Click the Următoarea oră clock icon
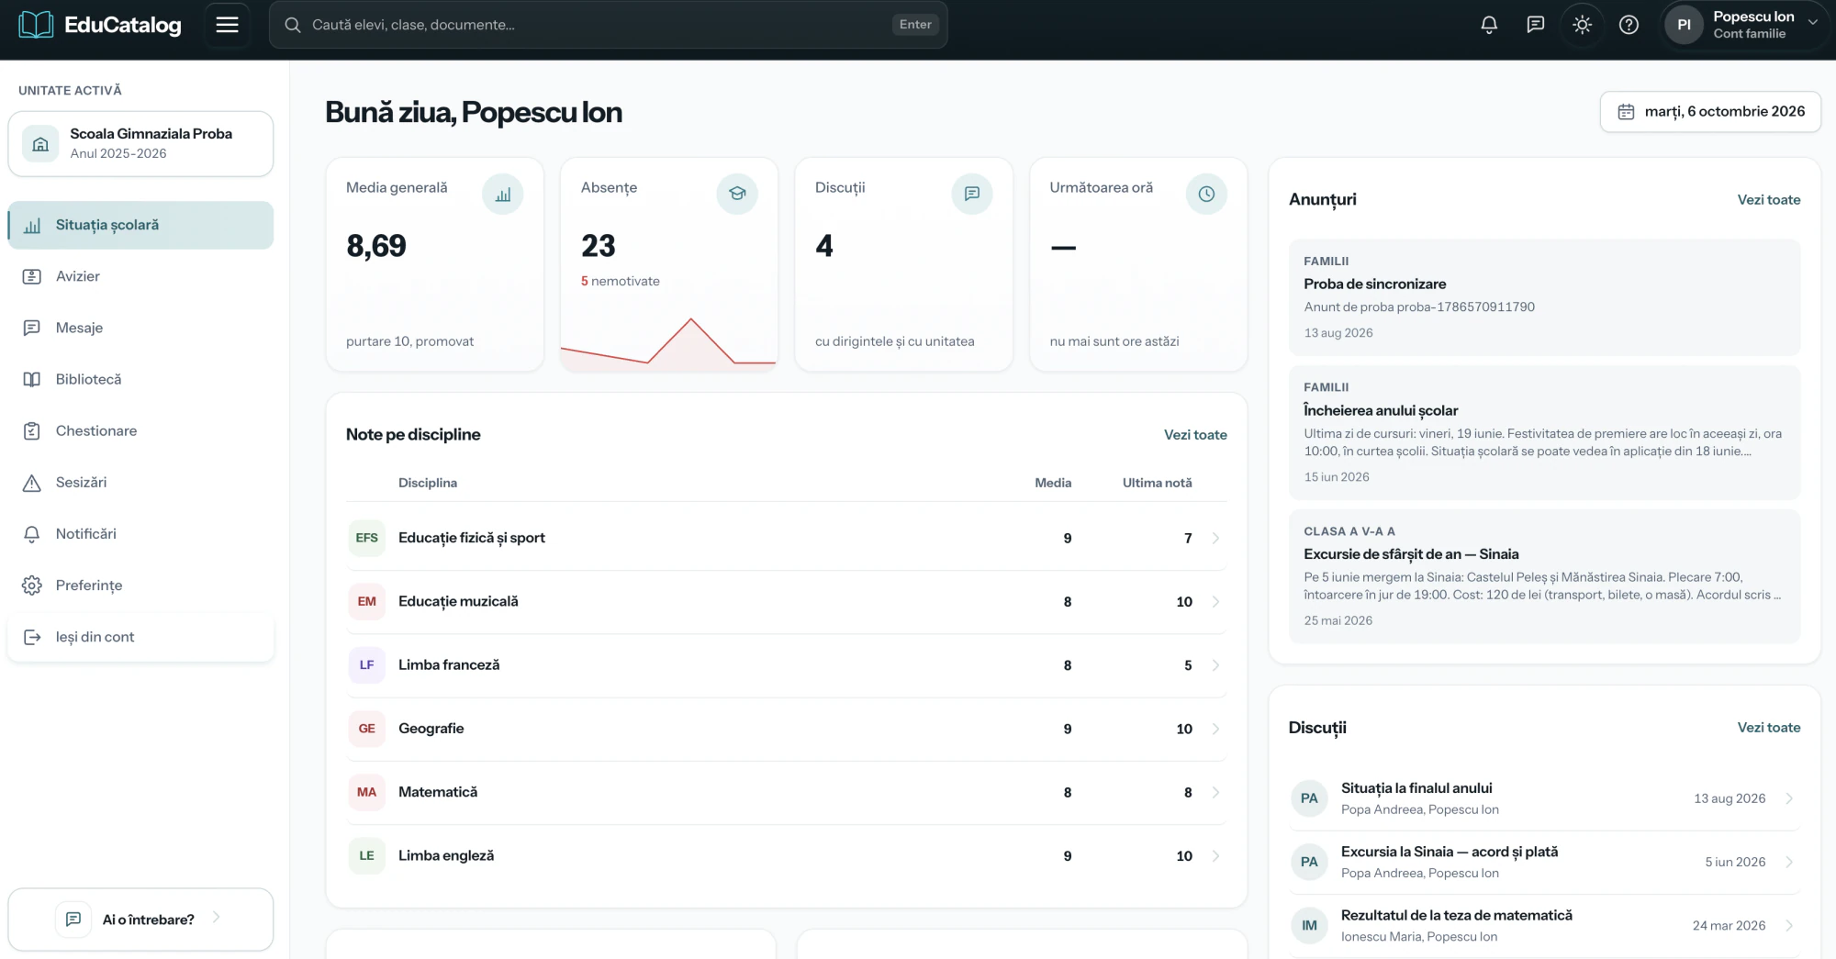The width and height of the screenshot is (1836, 959). point(1206,195)
